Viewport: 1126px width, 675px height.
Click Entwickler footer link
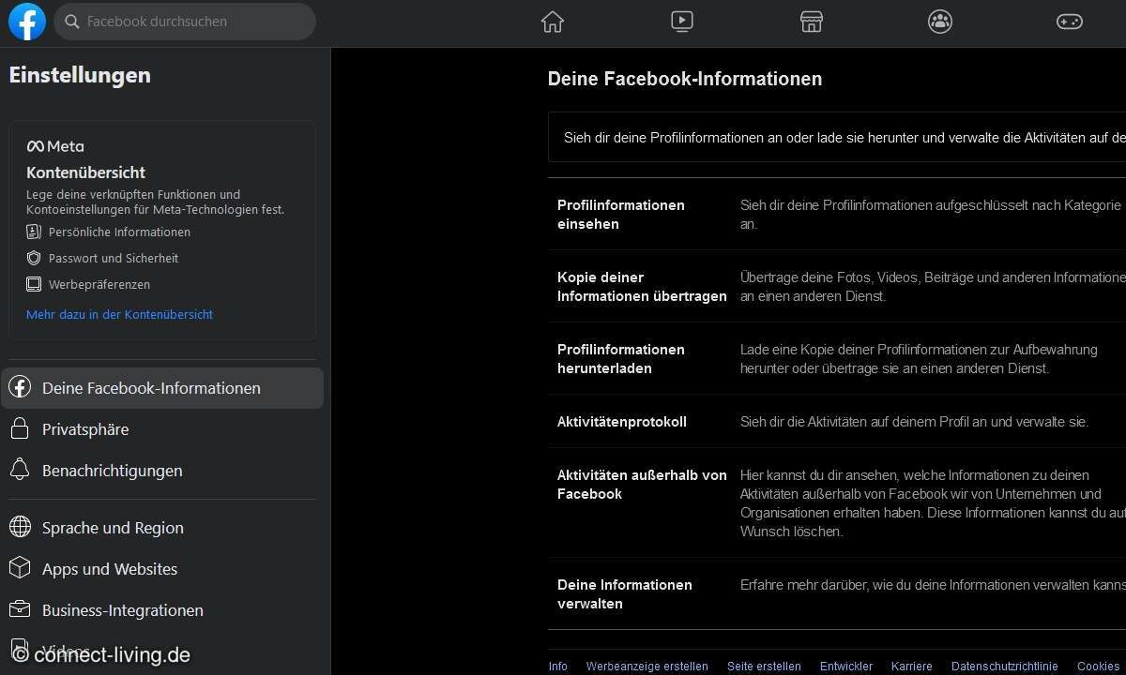click(846, 666)
